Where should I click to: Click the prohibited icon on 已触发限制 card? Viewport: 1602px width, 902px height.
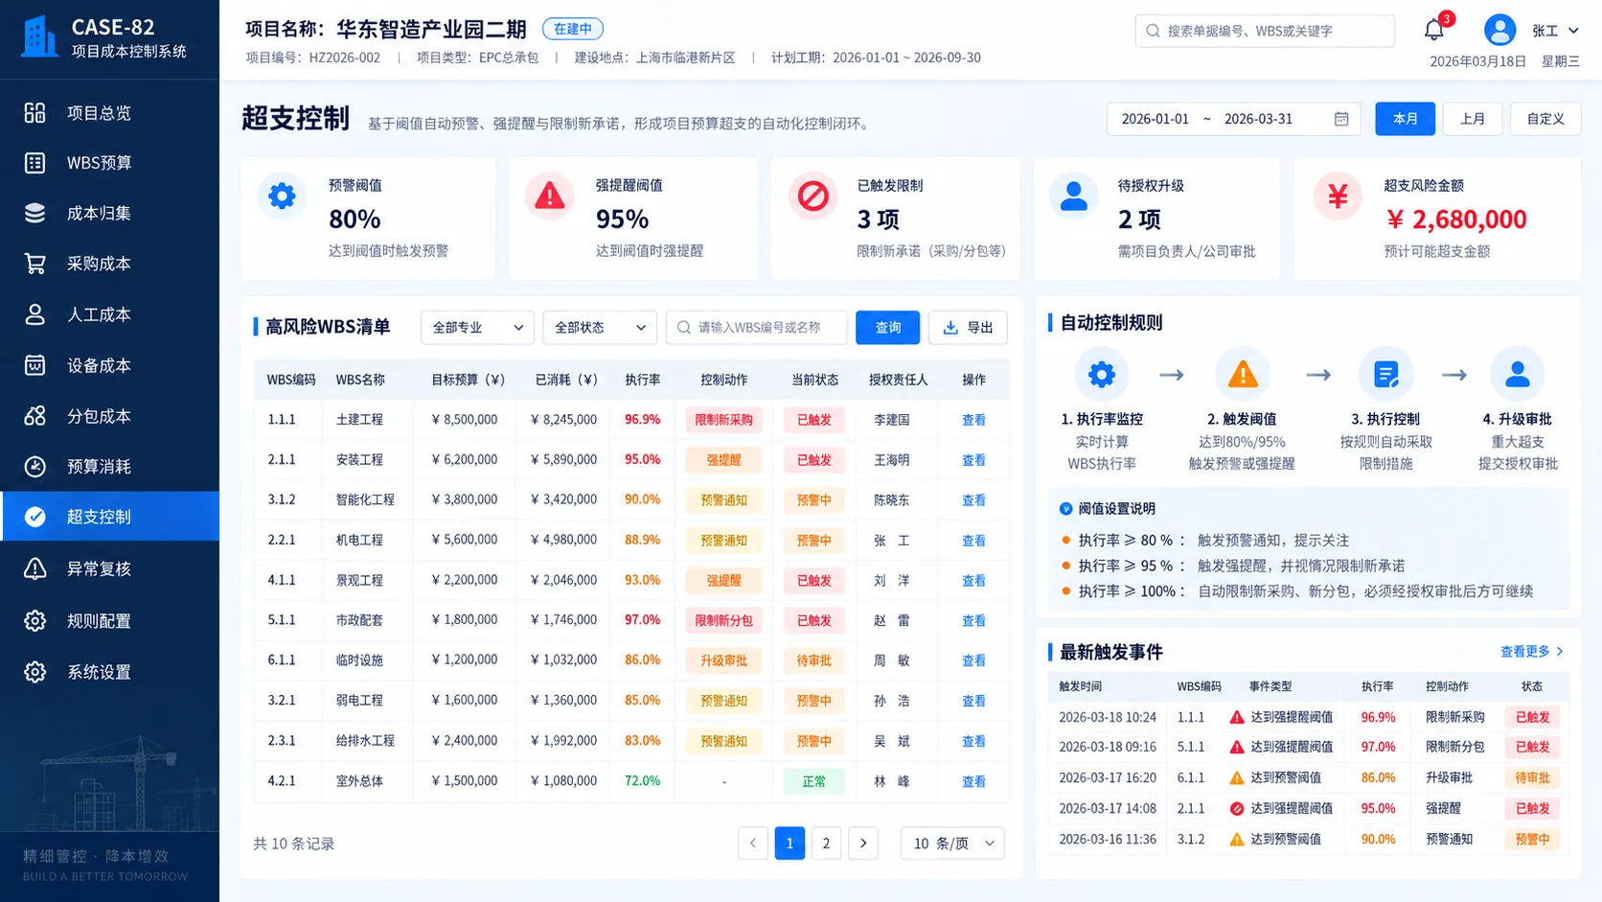812,196
